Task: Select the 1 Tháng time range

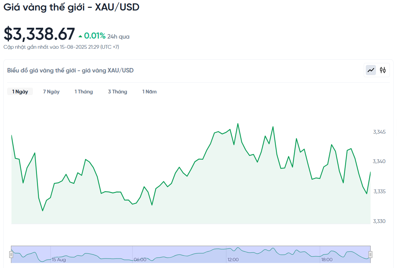Action: point(84,92)
